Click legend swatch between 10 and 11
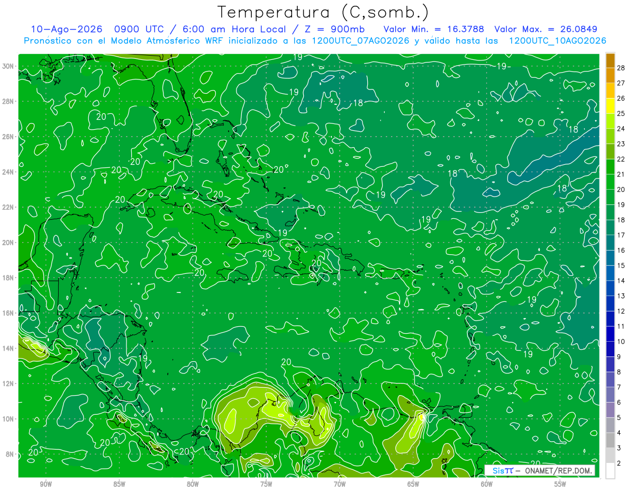635x491 pixels. (610, 334)
